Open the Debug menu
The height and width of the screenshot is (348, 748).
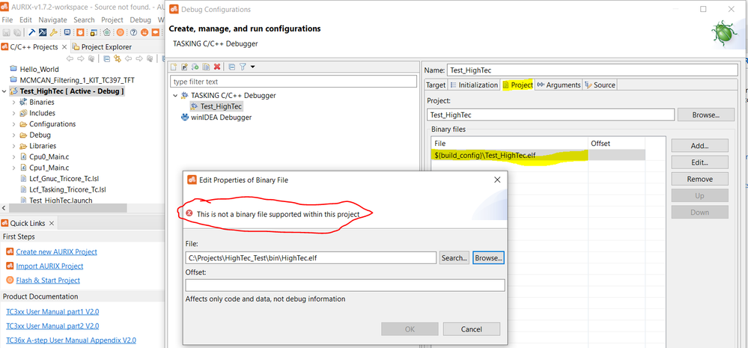point(140,20)
